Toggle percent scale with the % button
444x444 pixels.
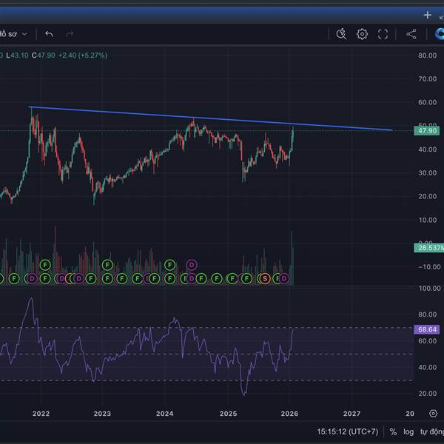click(393, 431)
